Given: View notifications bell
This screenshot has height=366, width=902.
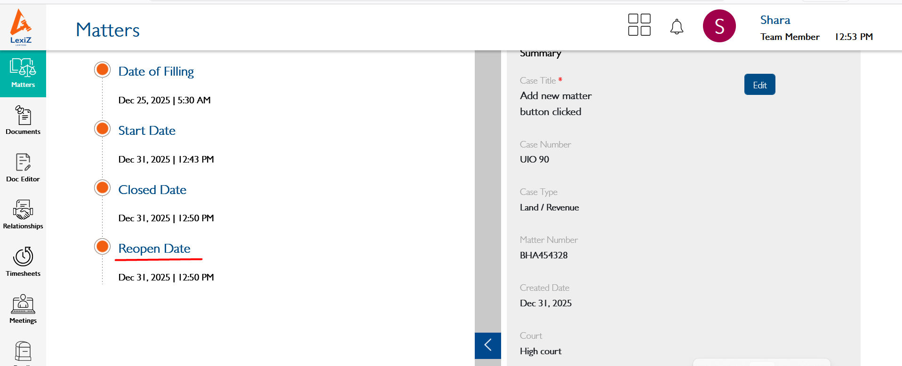Looking at the screenshot, I should [677, 27].
